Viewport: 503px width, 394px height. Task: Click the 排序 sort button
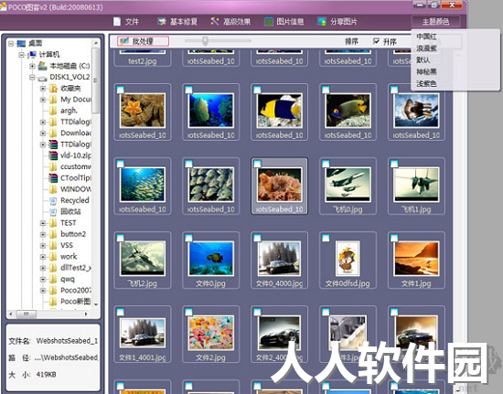coord(351,41)
